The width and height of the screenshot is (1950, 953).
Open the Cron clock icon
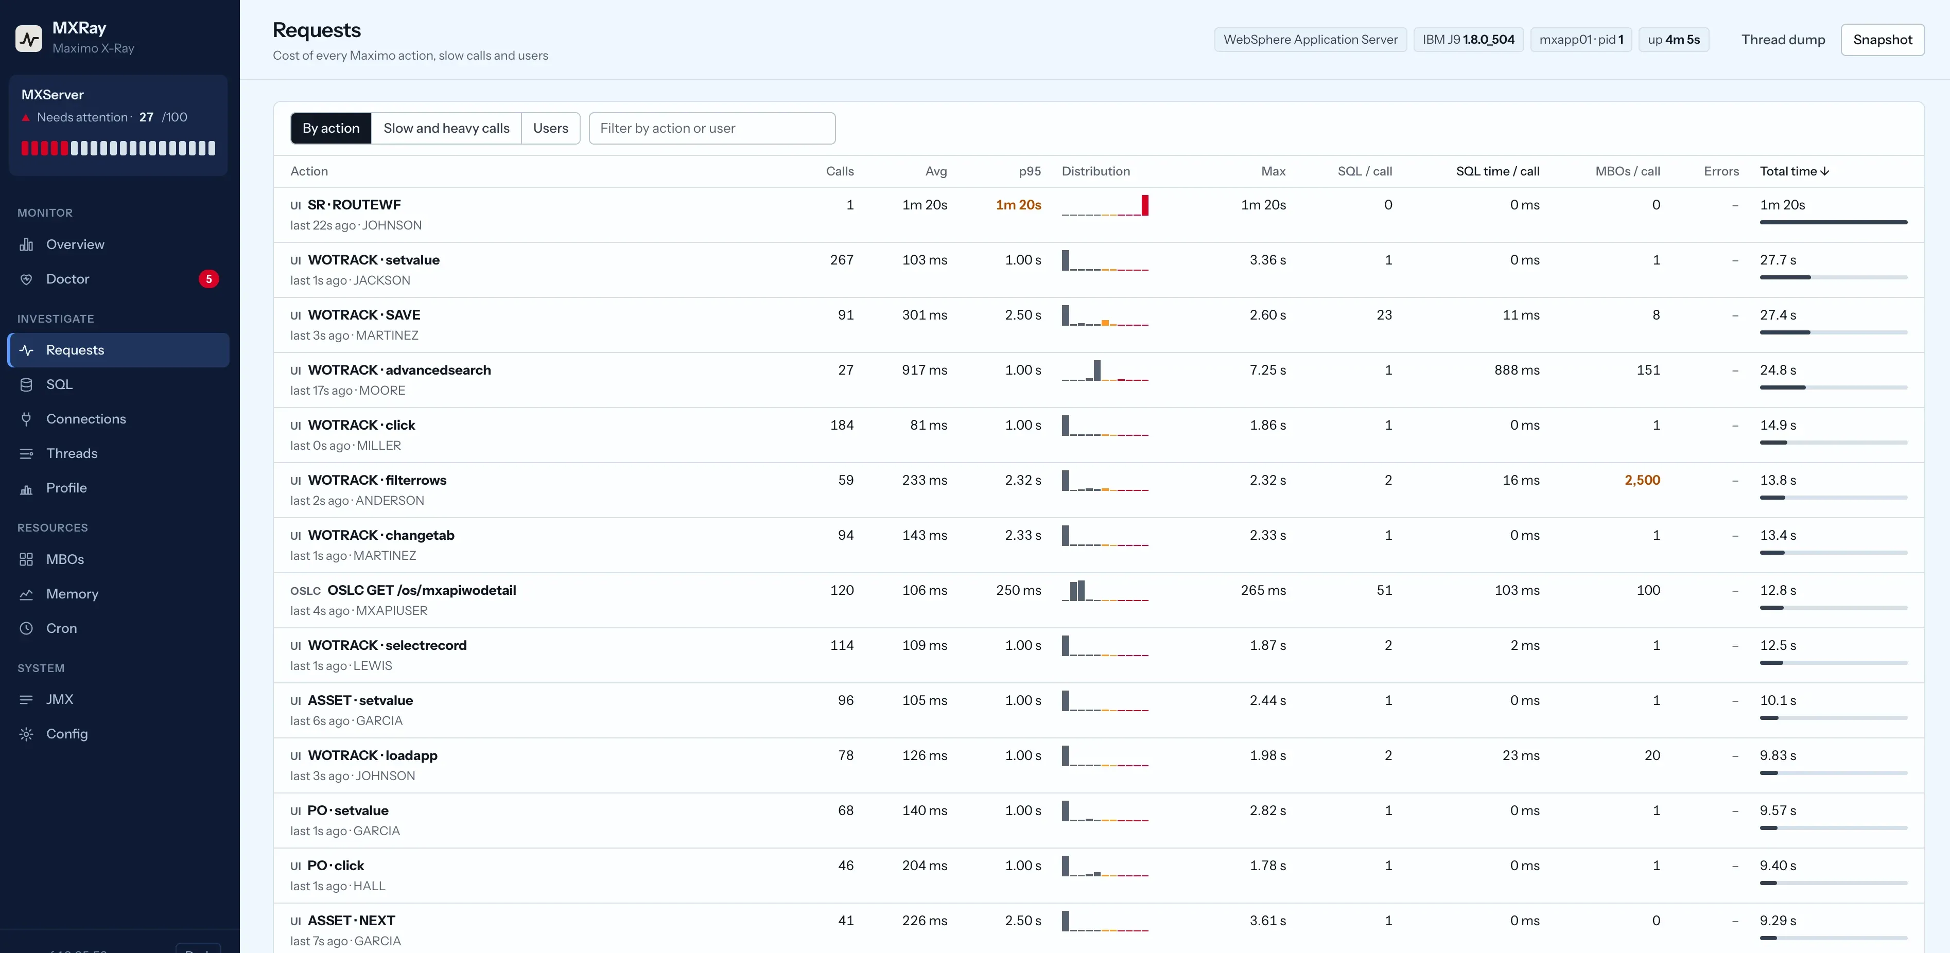(26, 628)
